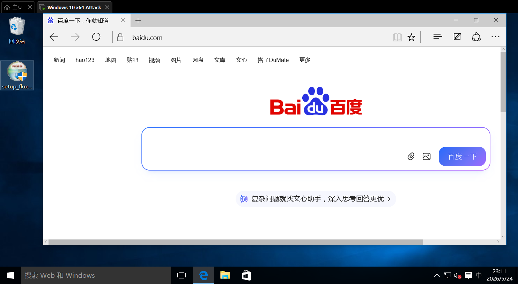Switch to the 主页 tab

(x=17, y=7)
